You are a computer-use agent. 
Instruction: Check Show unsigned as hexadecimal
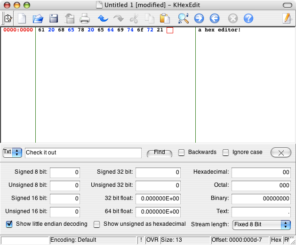pyautogui.click(x=97, y=224)
